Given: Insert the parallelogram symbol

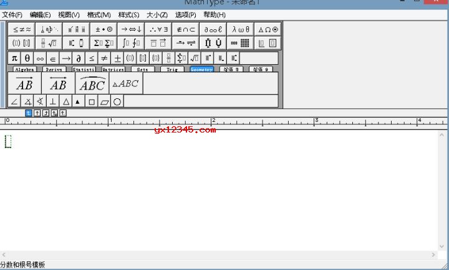Looking at the screenshot, I should (x=105, y=101).
